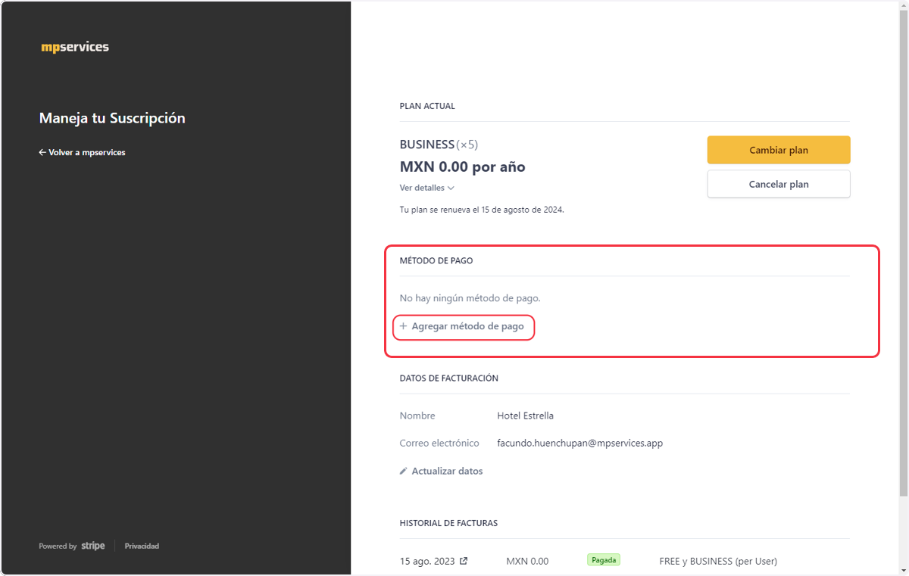909x576 pixels.
Task: Click the Pagada status badge
Action: click(604, 560)
